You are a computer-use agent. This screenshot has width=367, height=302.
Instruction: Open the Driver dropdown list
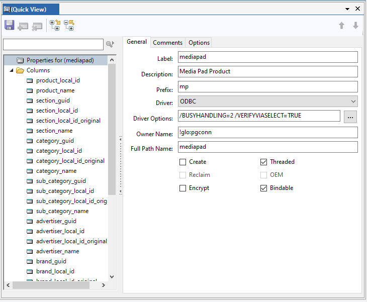pos(353,102)
